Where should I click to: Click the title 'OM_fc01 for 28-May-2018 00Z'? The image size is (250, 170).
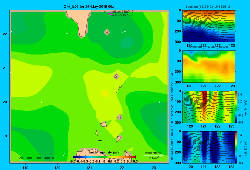click(89, 6)
